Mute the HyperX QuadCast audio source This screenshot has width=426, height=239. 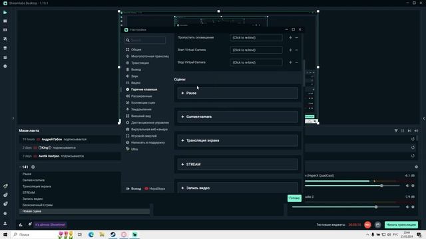[x=407, y=186]
